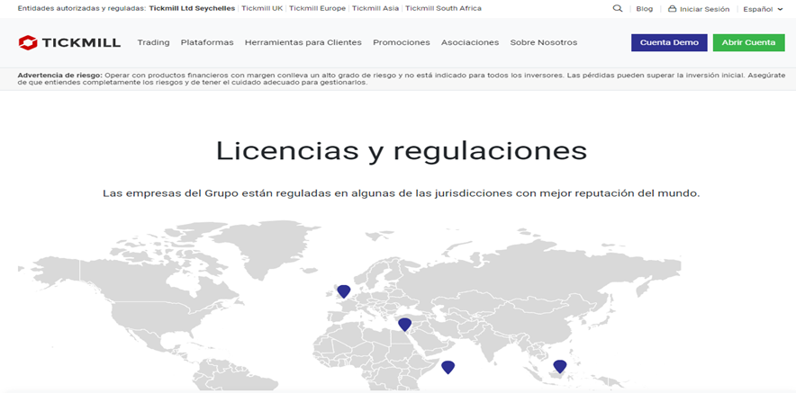Open the Asociaciones menu
This screenshot has height=393, width=796.
pos(470,42)
